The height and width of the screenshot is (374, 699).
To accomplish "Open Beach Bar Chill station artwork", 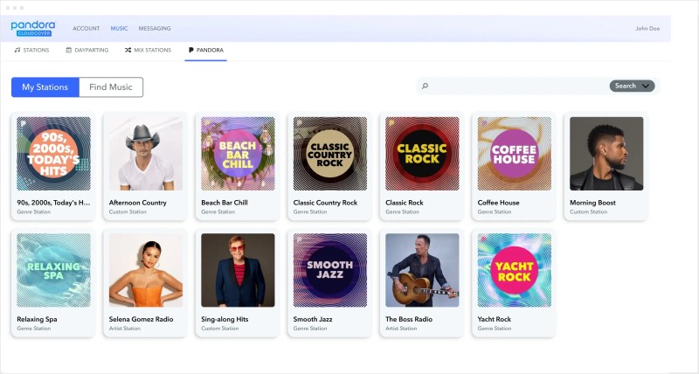I will pos(238,154).
